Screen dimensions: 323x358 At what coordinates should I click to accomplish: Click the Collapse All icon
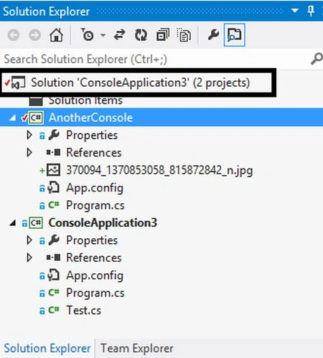pyautogui.click(x=163, y=35)
